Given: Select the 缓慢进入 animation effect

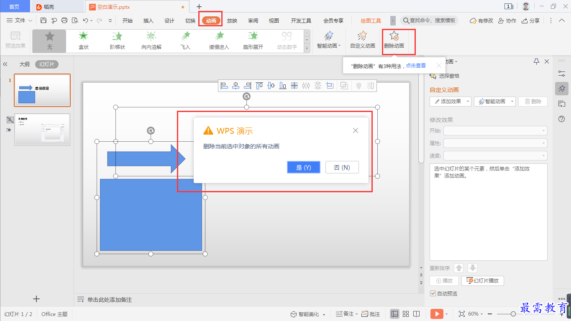Looking at the screenshot, I should click(x=219, y=41).
